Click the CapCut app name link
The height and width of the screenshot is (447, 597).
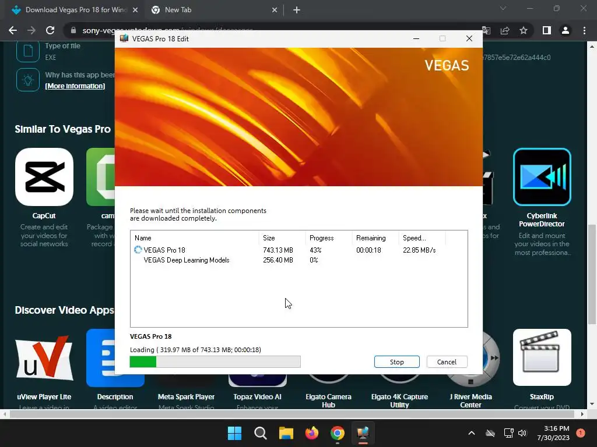44,215
